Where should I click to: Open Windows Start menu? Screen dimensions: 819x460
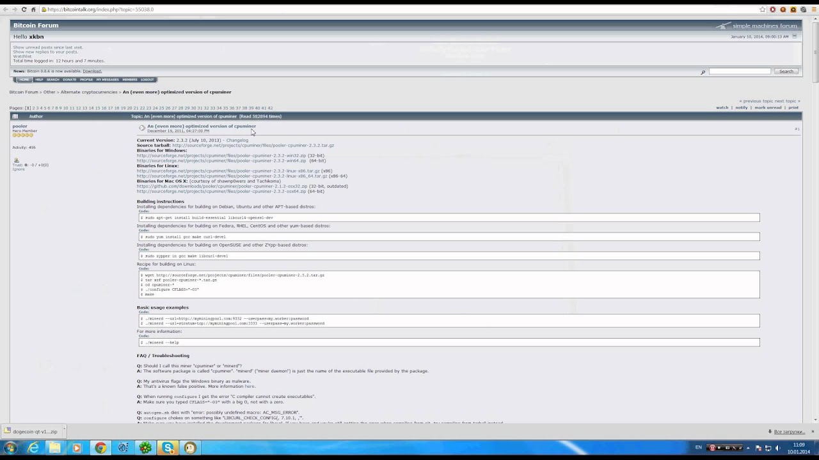coord(10,448)
